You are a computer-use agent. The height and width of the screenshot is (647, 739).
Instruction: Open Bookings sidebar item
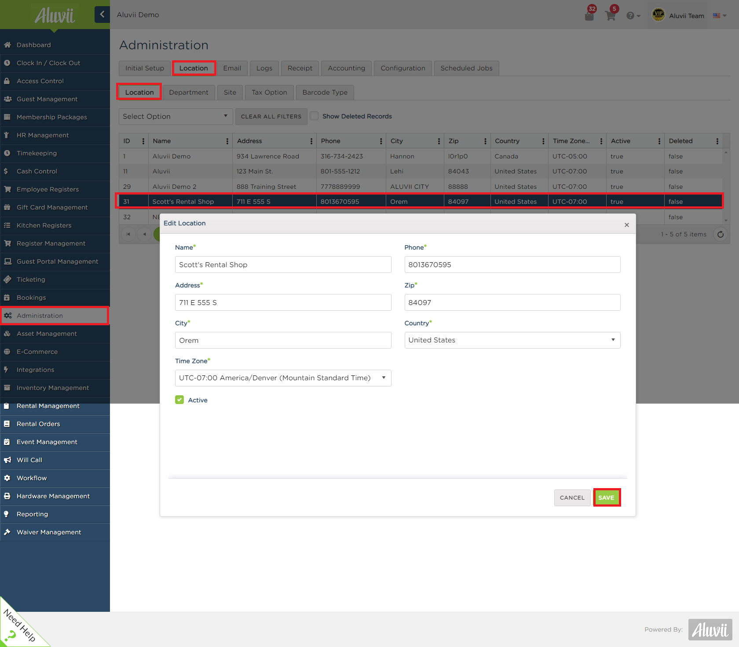click(55, 298)
